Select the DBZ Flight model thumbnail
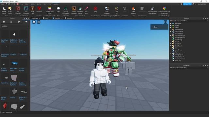 point(14,34)
